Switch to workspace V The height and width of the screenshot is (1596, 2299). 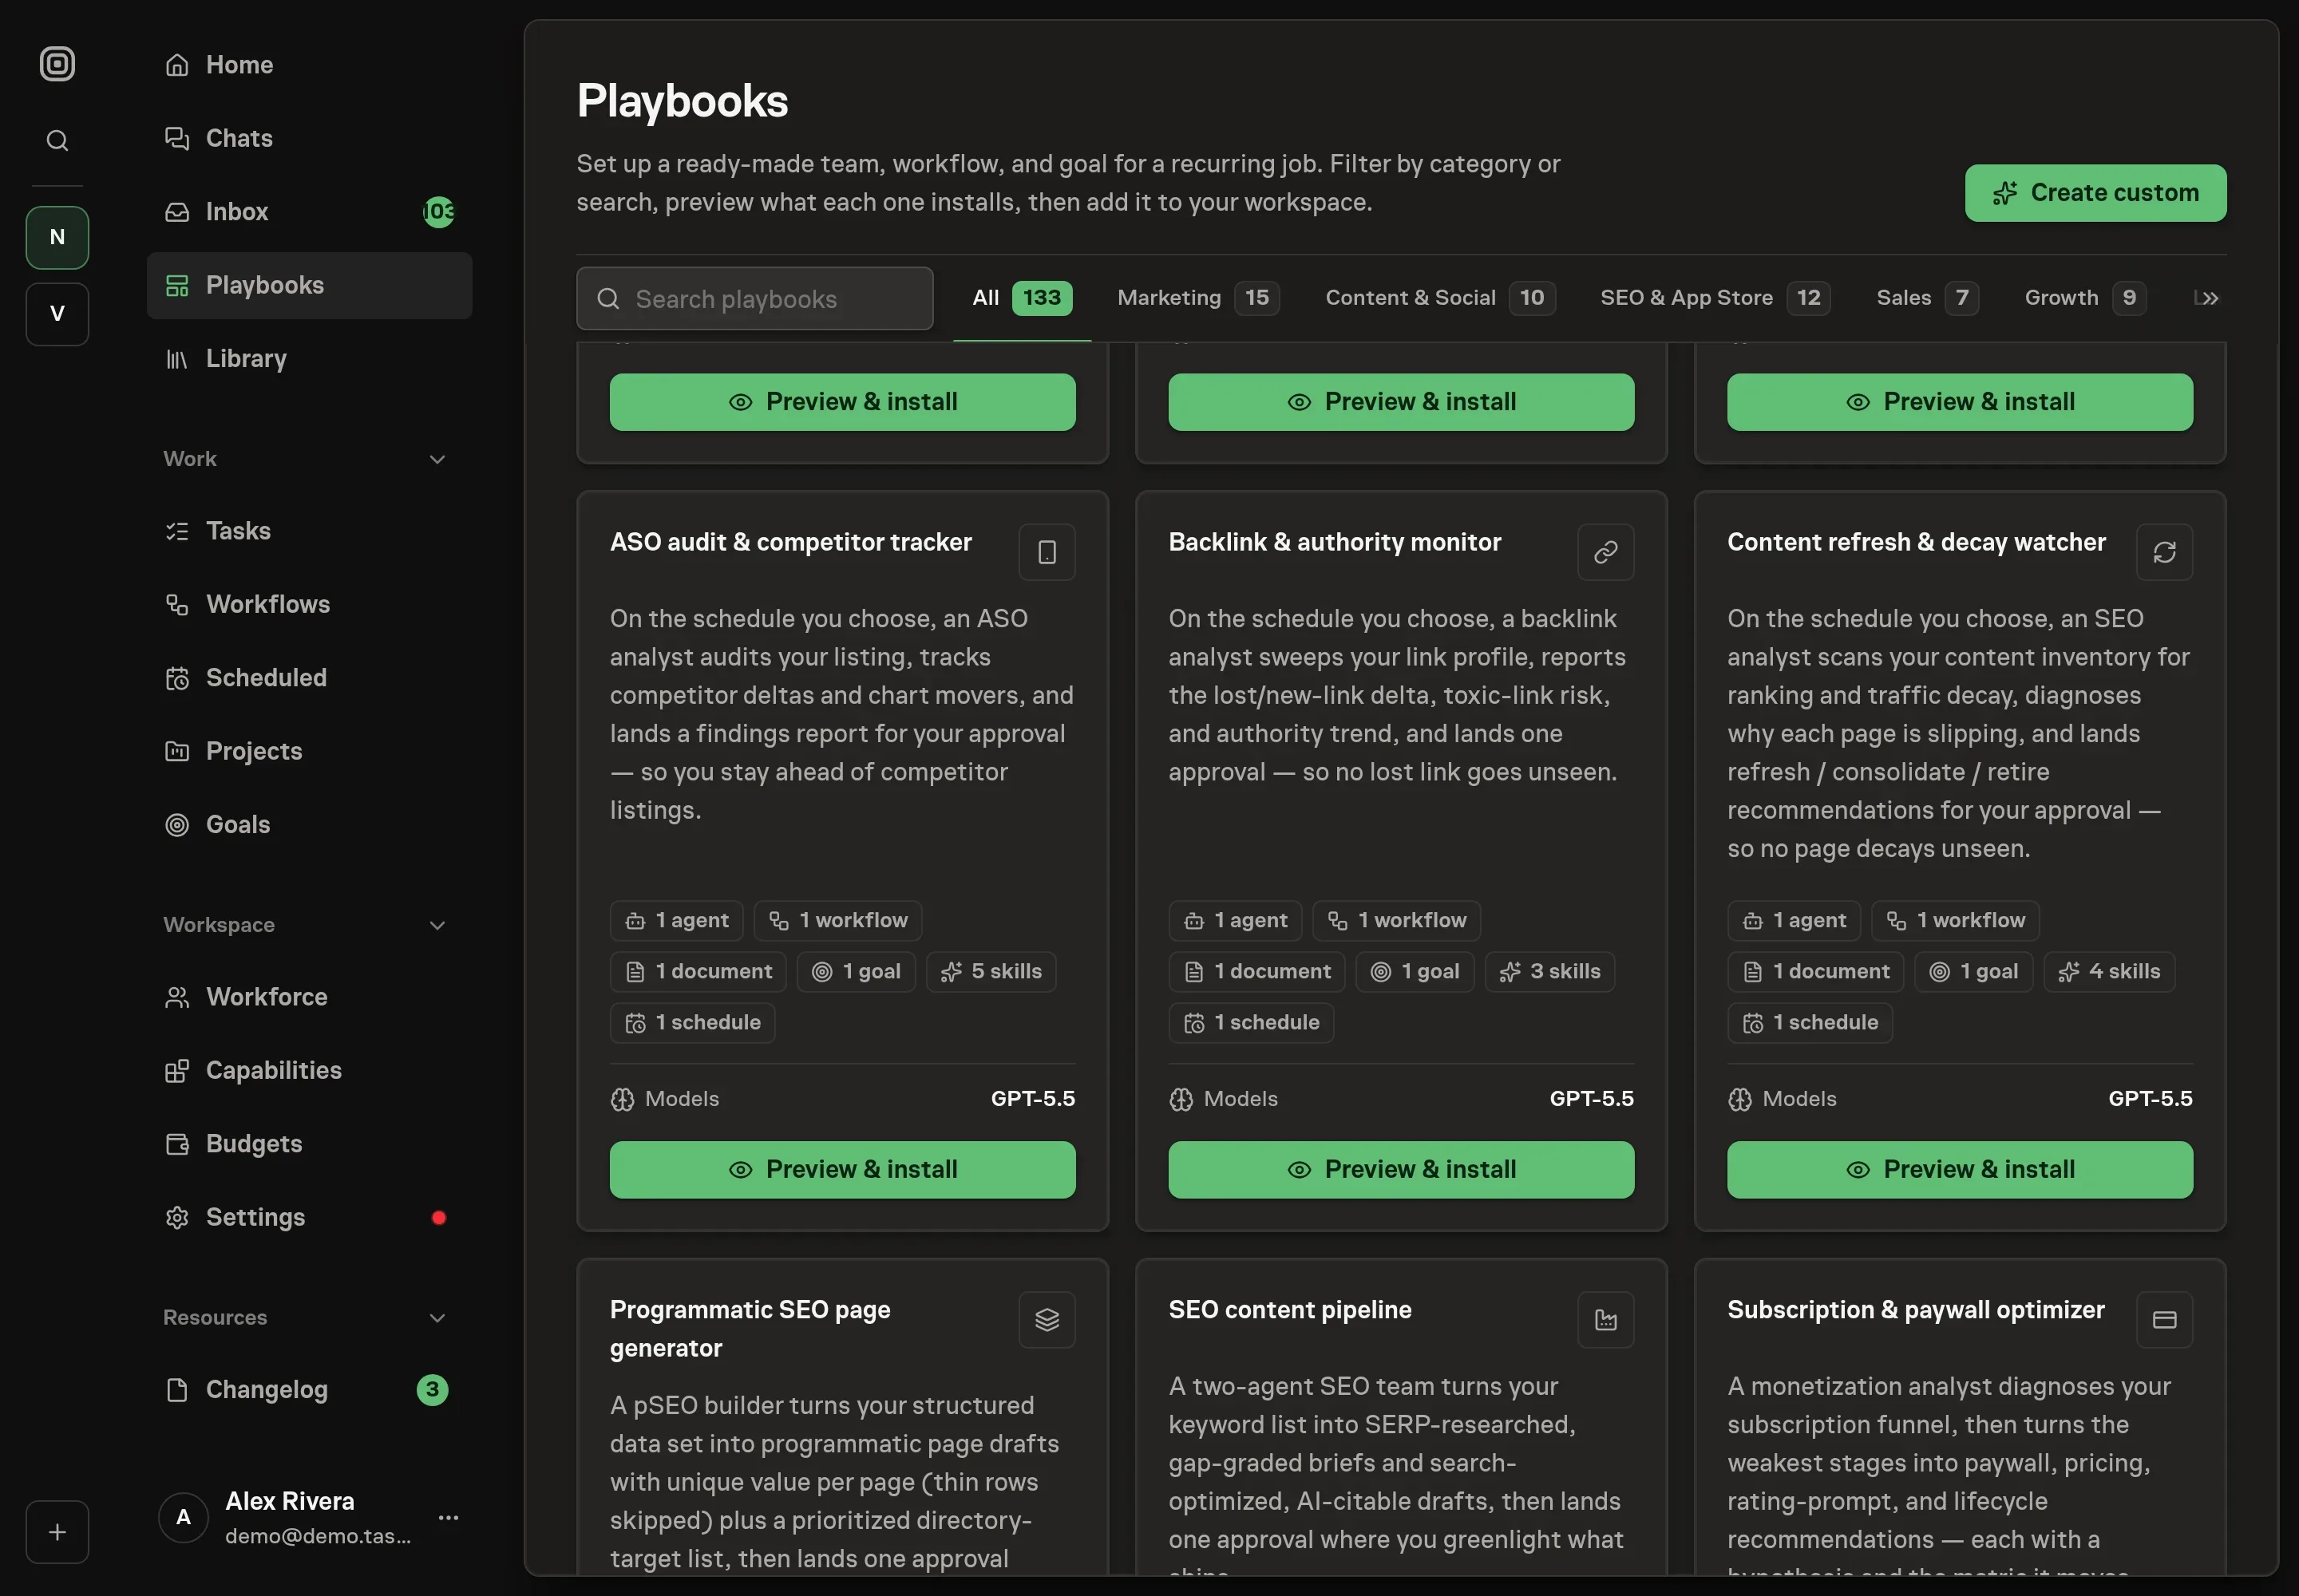pos(57,314)
